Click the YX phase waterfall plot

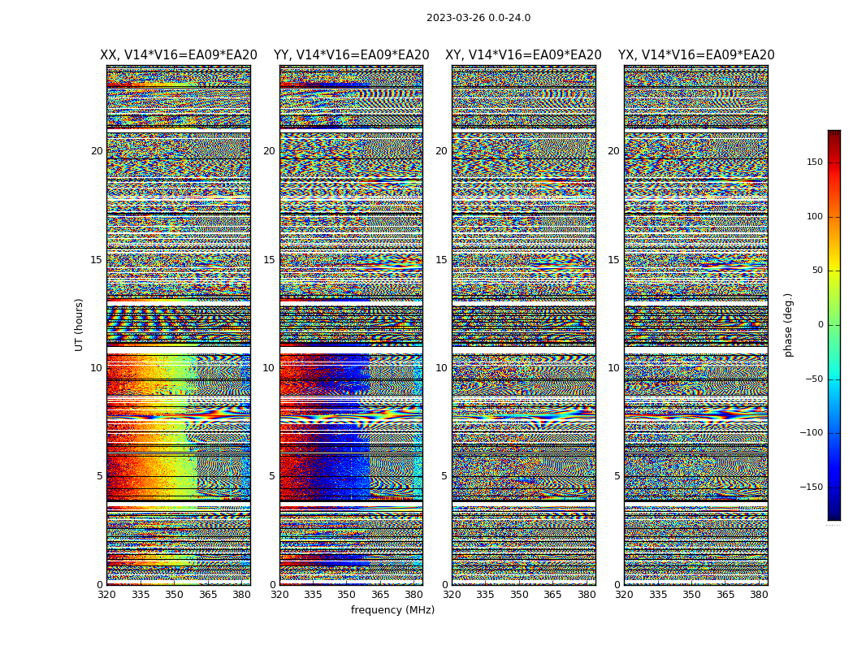[696, 325]
